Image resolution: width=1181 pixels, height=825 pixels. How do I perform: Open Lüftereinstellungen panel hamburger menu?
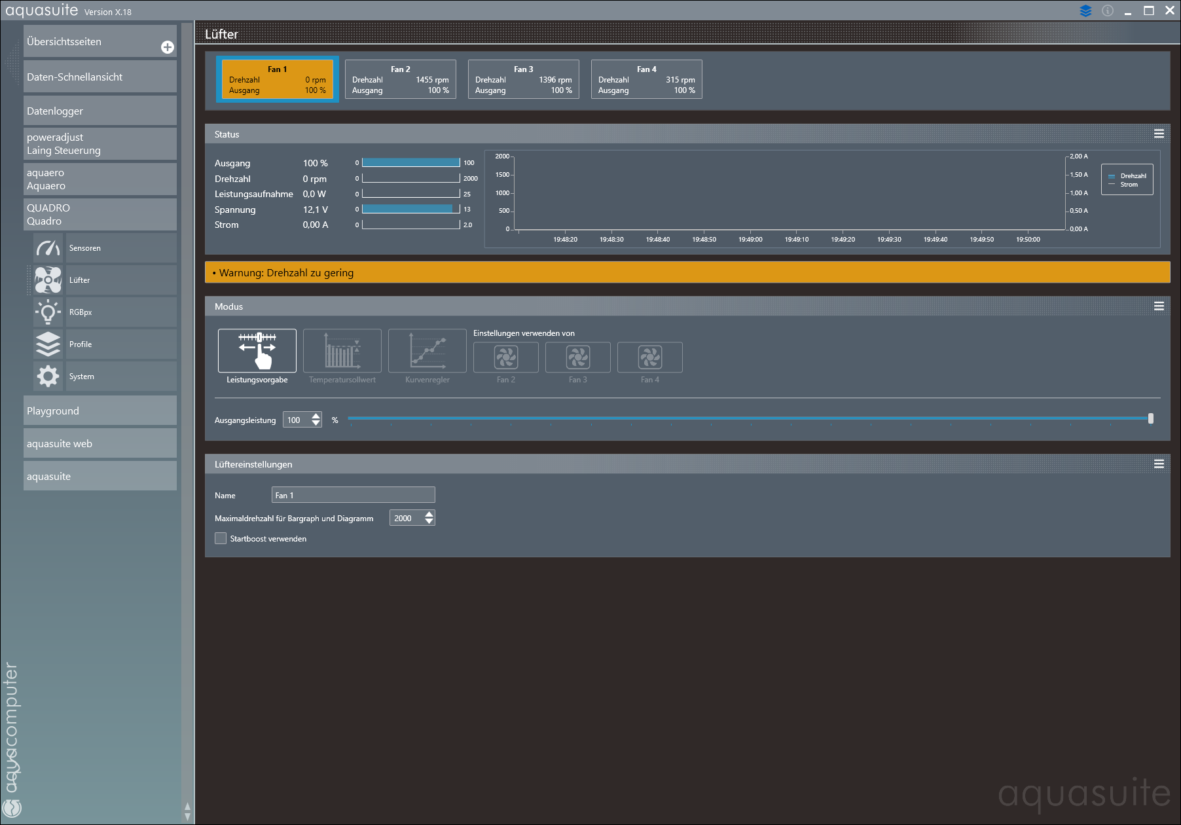point(1159,464)
